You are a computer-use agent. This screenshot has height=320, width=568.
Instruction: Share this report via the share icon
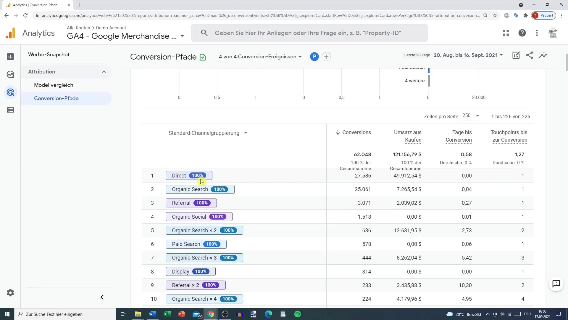[530, 55]
